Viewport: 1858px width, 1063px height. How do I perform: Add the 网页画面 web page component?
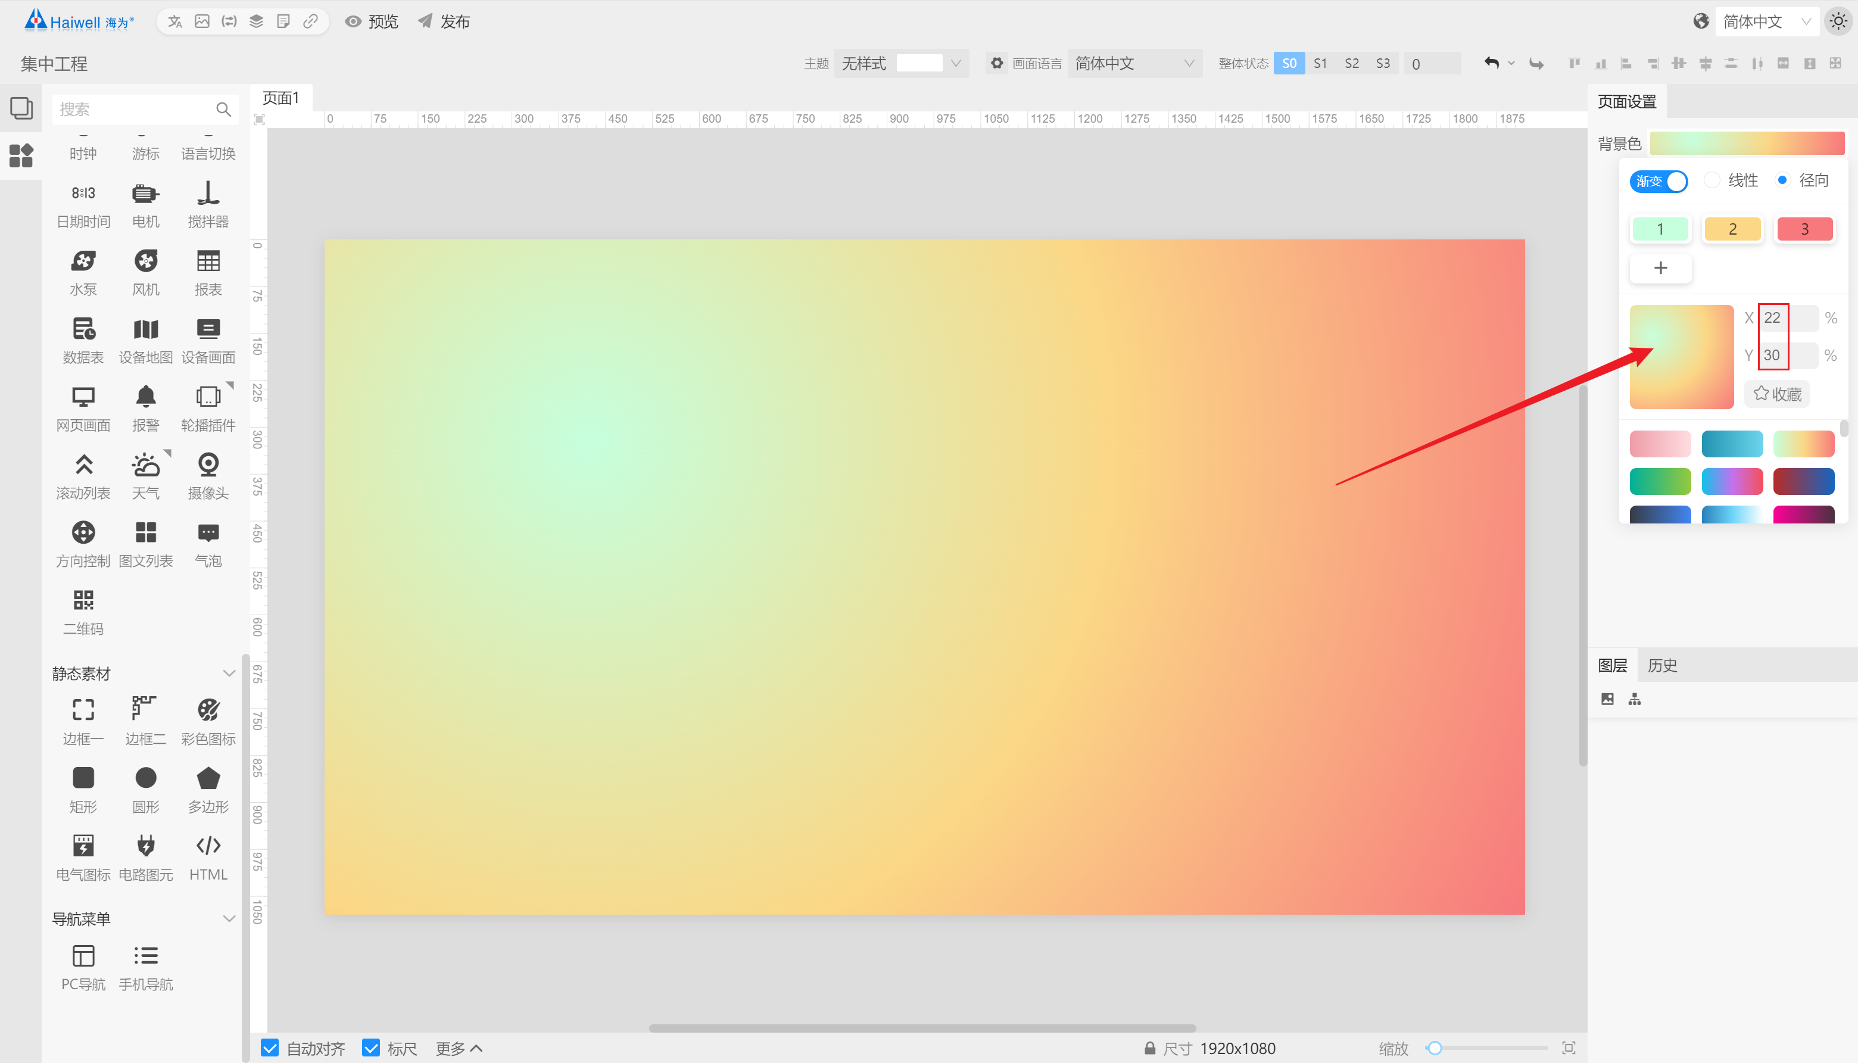(83, 408)
